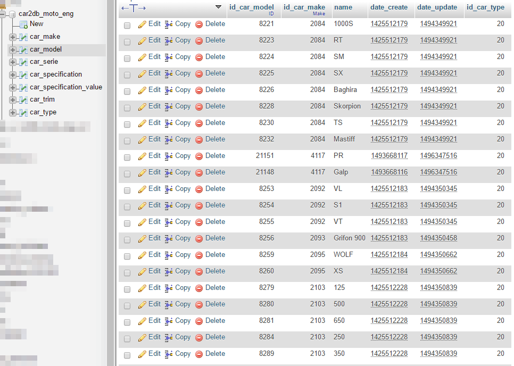Click the Copy icon for VL row 8253
The height and width of the screenshot is (366, 514).
coord(169,189)
